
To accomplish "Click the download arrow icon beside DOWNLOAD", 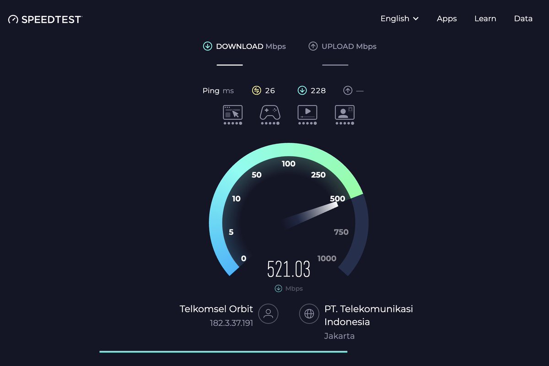I will pos(208,46).
